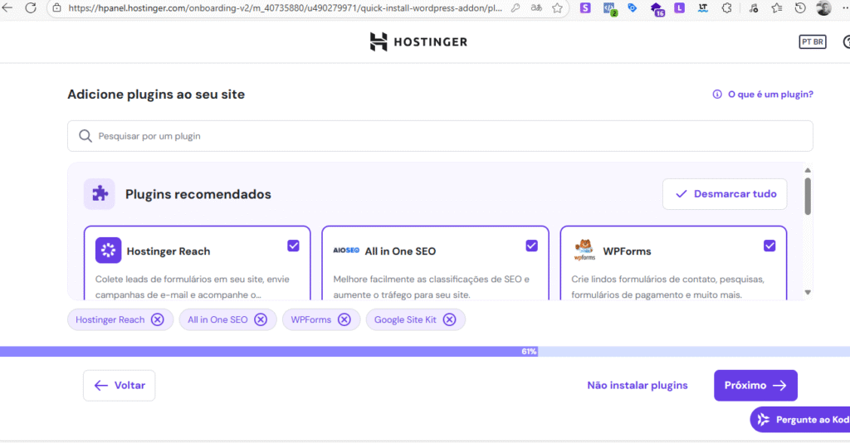Image resolution: width=850 pixels, height=443 pixels.
Task: Open the music note media control icon
Action: pos(754,8)
